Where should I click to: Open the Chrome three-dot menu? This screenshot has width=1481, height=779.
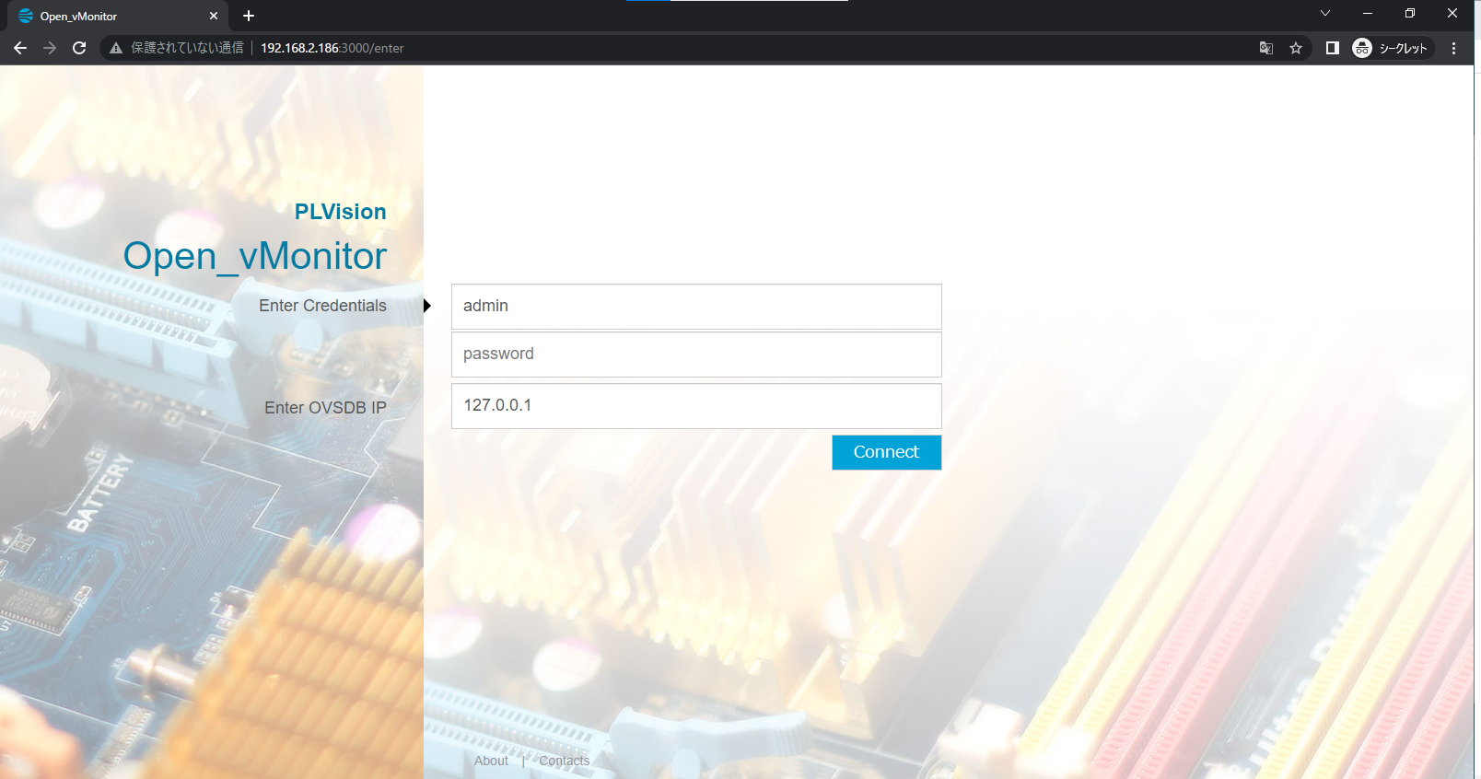[x=1454, y=48]
